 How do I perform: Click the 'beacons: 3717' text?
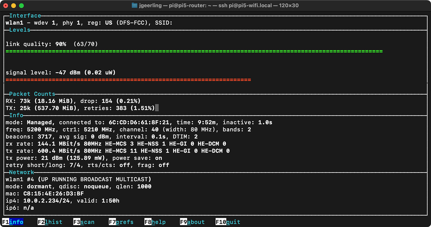(x=29, y=136)
